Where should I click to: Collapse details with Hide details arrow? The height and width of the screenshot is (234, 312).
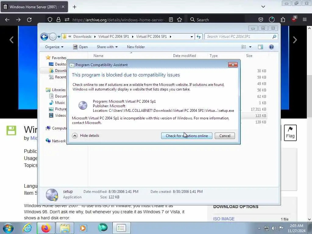tap(75, 136)
